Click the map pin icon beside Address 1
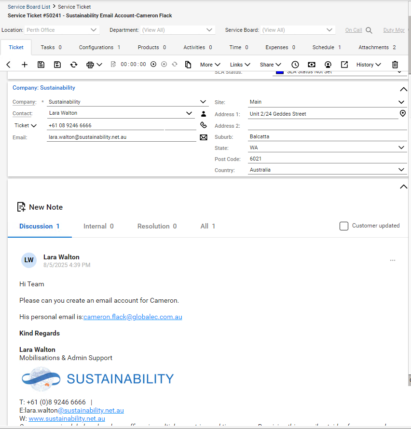The height and width of the screenshot is (429, 411). coord(403,113)
